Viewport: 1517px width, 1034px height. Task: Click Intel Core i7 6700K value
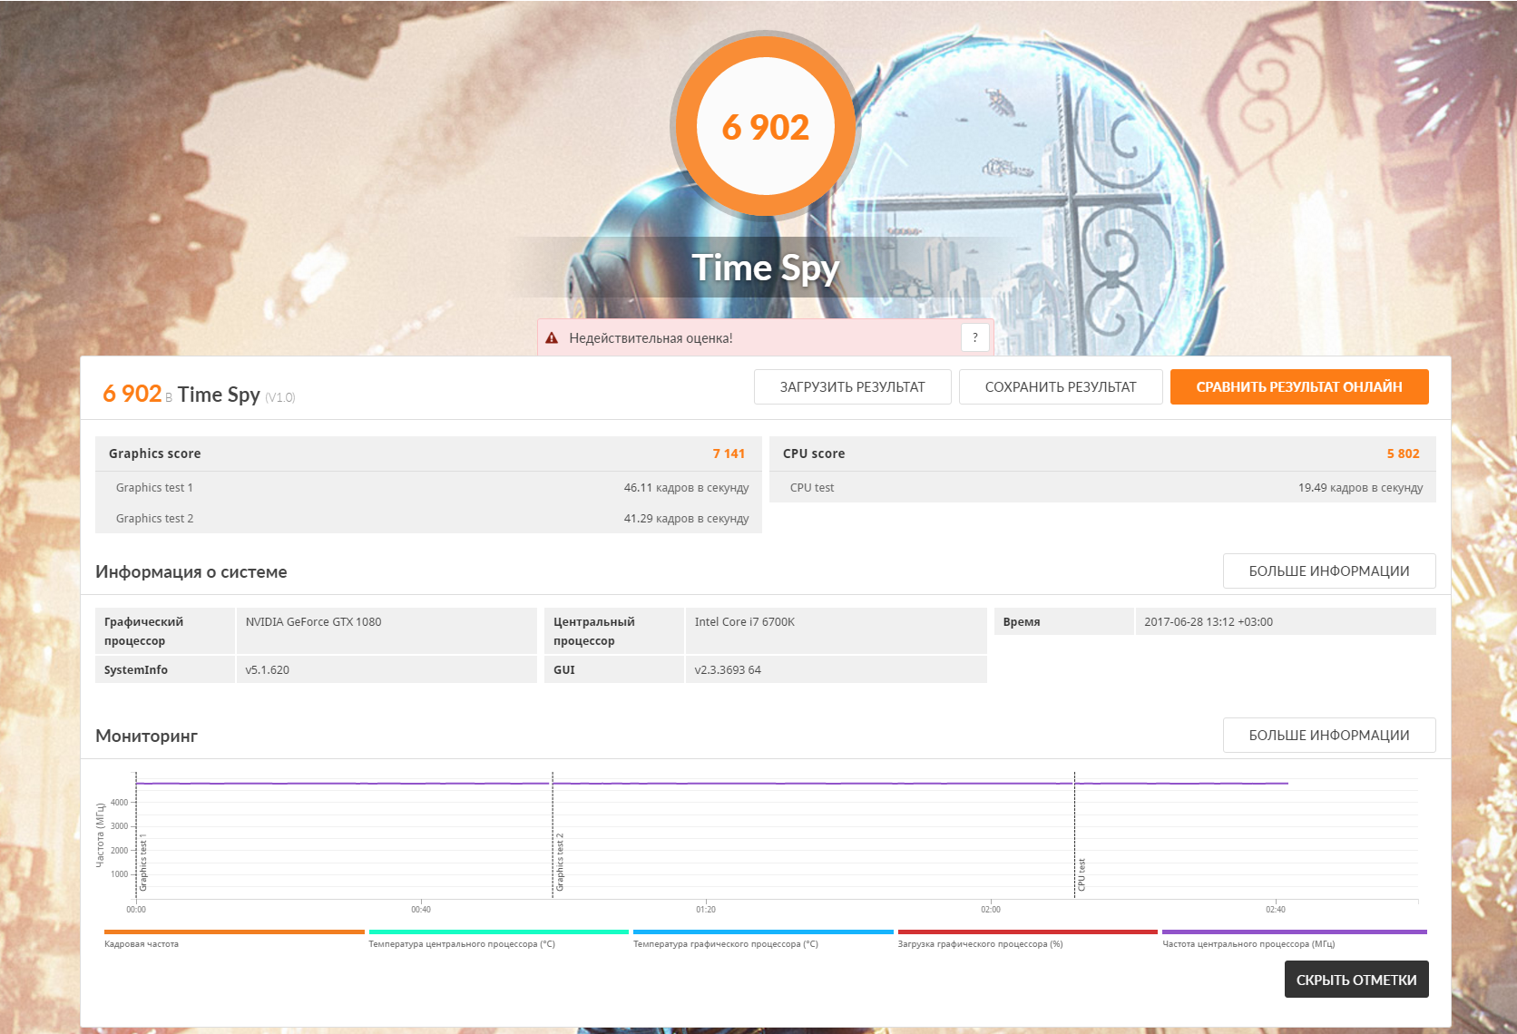[745, 622]
